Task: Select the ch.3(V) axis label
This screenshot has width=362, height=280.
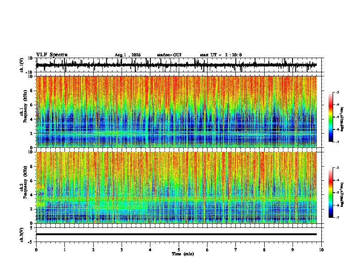Action: click(22, 235)
